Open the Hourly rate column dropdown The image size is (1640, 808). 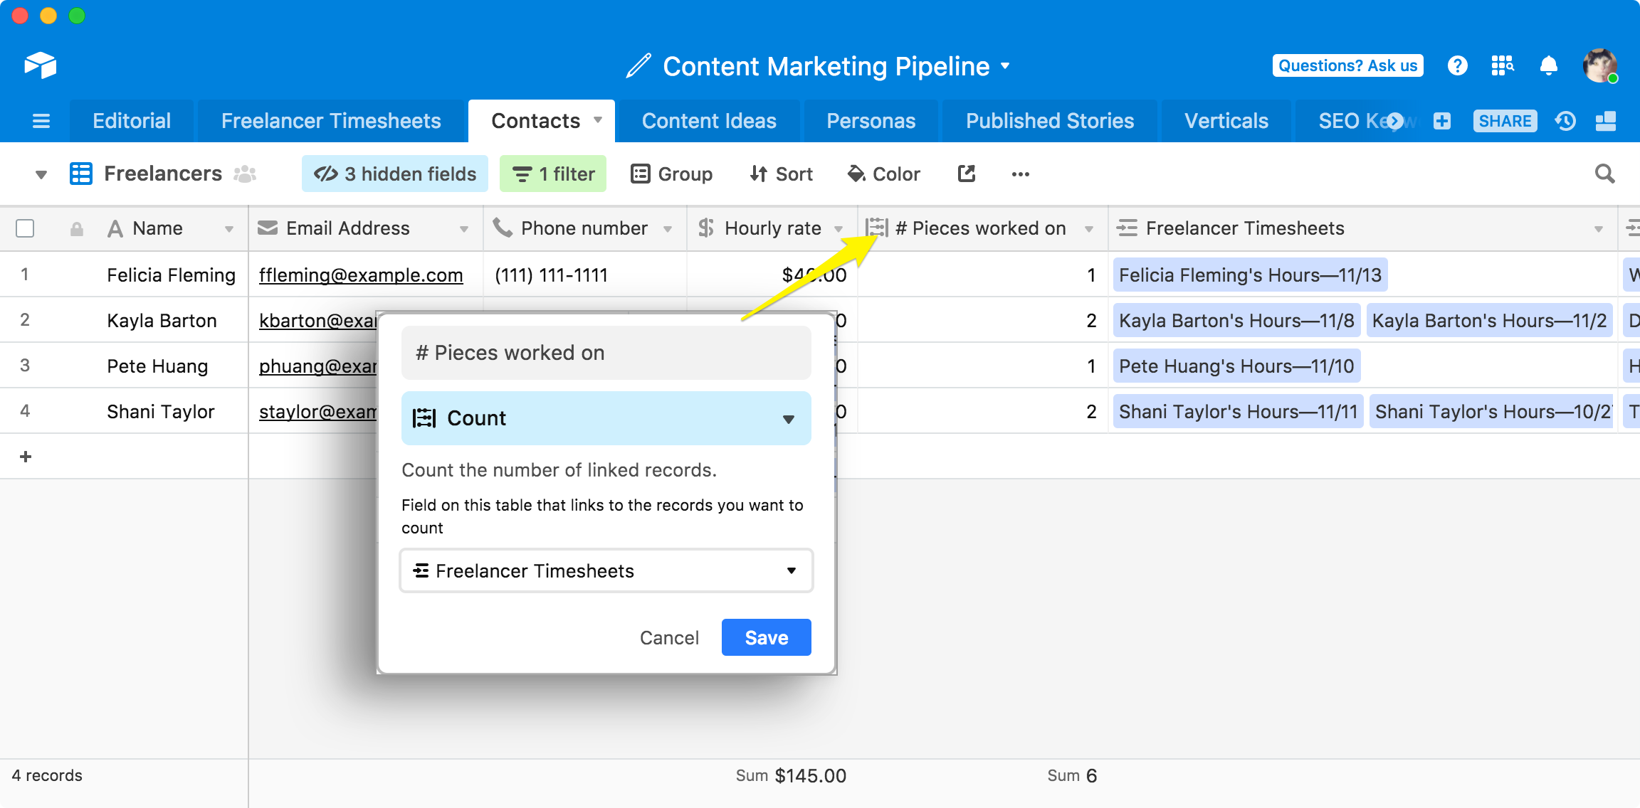[x=839, y=229]
